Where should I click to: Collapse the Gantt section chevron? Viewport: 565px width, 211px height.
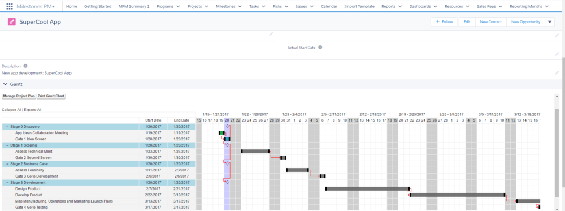click(x=5, y=84)
